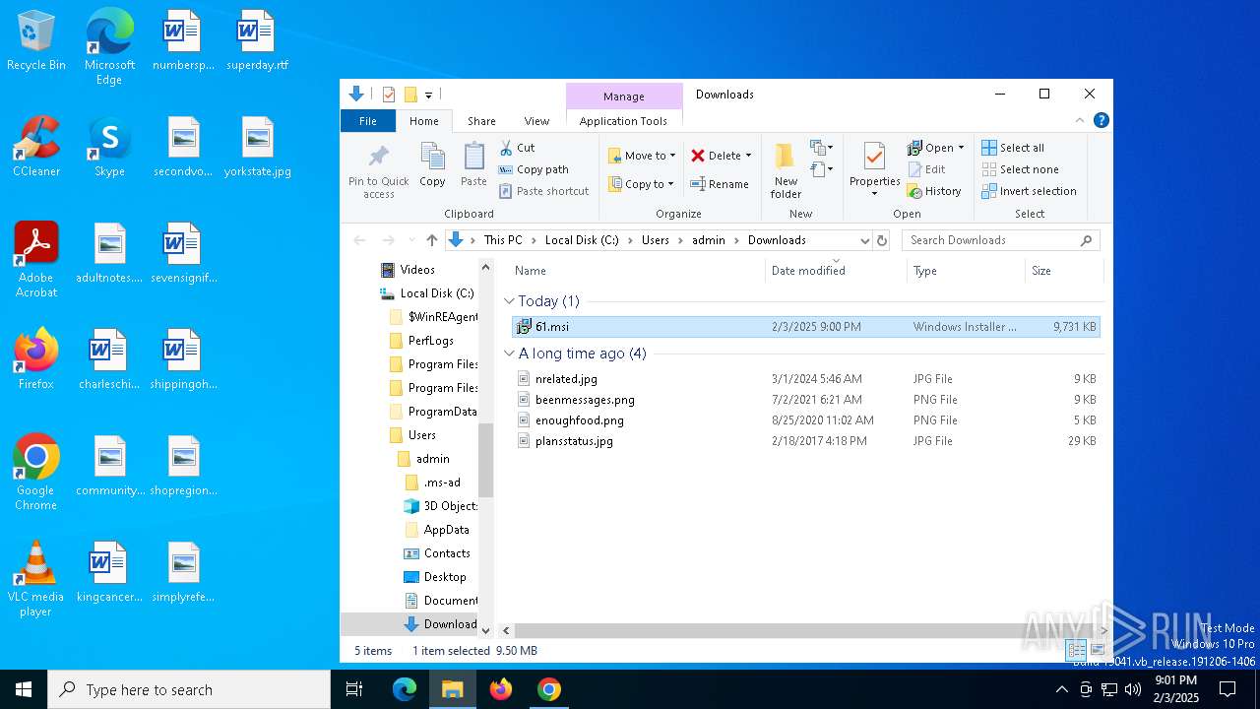Click Select all
The height and width of the screenshot is (709, 1260).
tap(1013, 148)
